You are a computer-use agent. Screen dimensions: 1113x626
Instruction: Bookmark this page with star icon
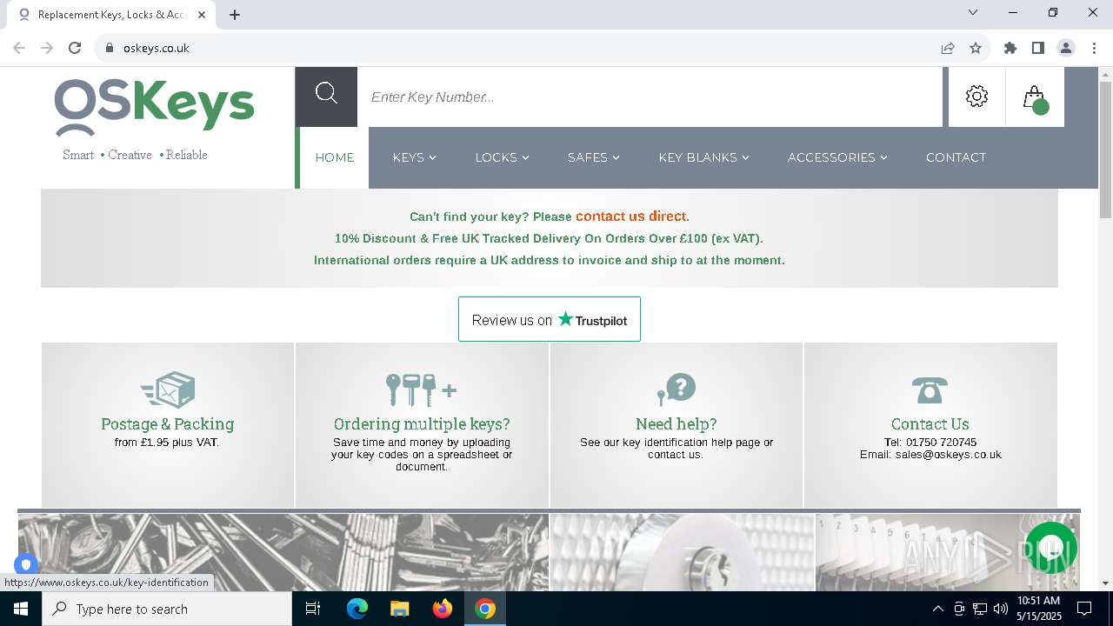point(976,48)
